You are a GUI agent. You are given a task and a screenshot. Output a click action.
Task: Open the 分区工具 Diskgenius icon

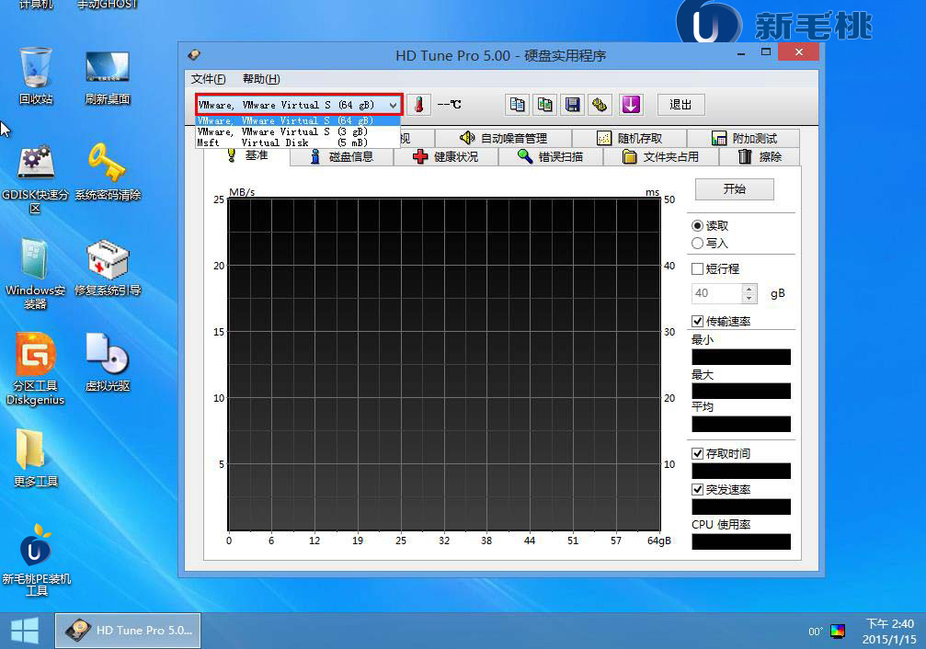pyautogui.click(x=36, y=370)
